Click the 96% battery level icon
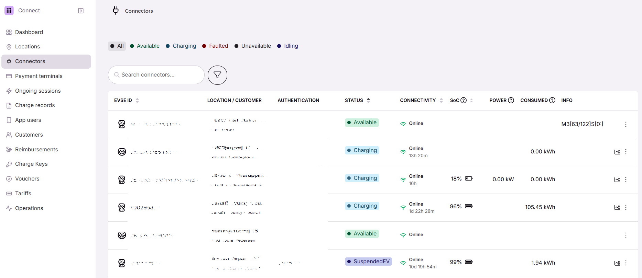This screenshot has height=278, width=642. point(469,206)
